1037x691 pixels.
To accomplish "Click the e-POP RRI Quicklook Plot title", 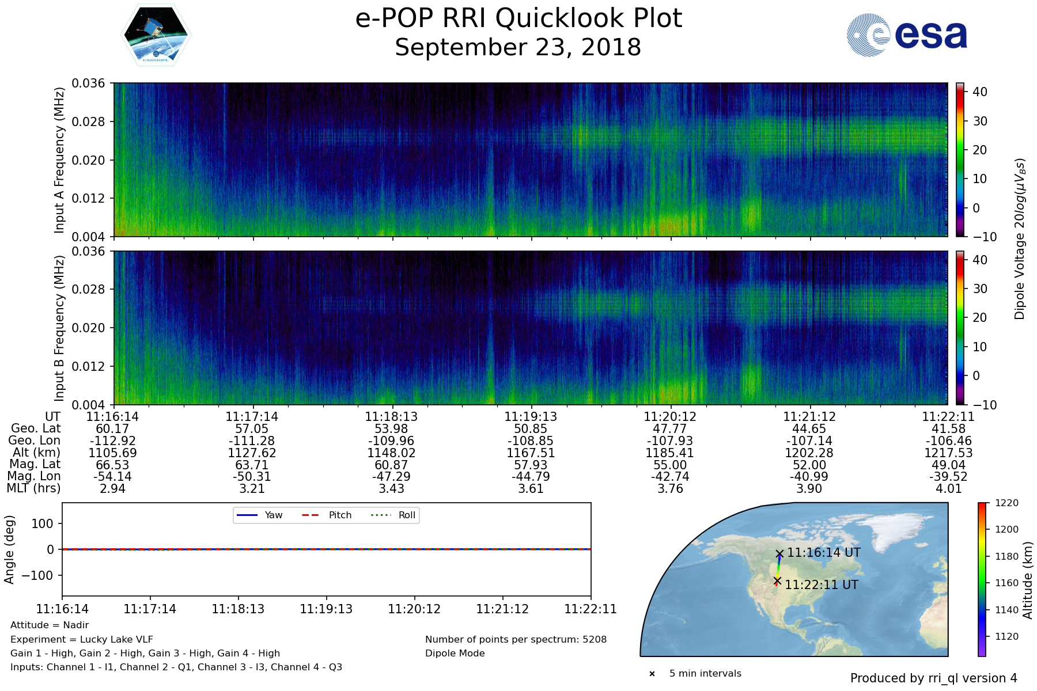I will click(518, 18).
